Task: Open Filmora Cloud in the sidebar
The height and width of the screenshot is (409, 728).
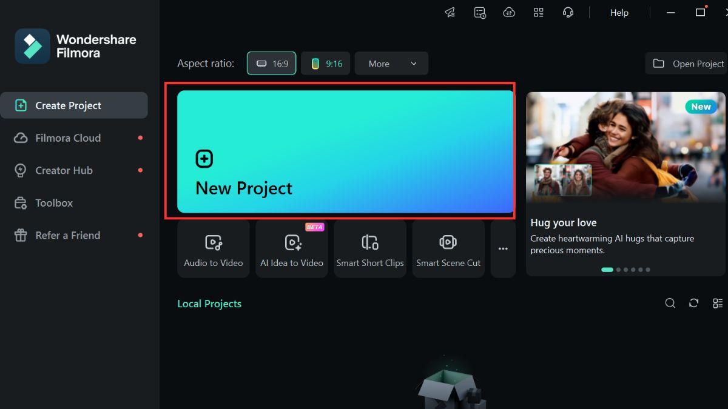Action: [73, 138]
